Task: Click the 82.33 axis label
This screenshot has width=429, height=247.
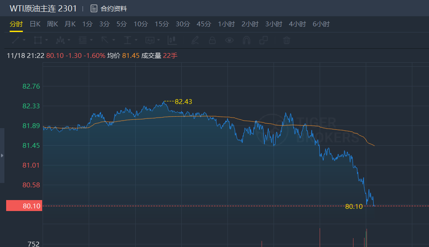Action: pos(31,106)
